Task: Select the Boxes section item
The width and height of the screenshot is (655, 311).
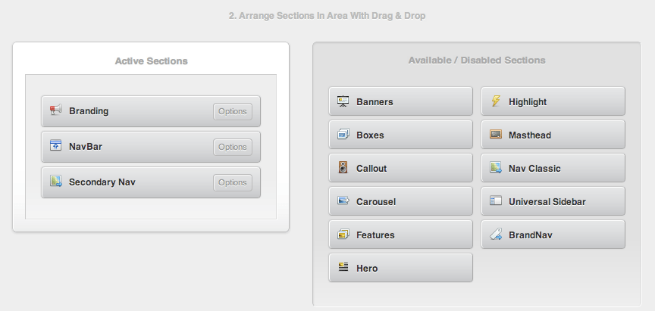Action: tap(400, 135)
